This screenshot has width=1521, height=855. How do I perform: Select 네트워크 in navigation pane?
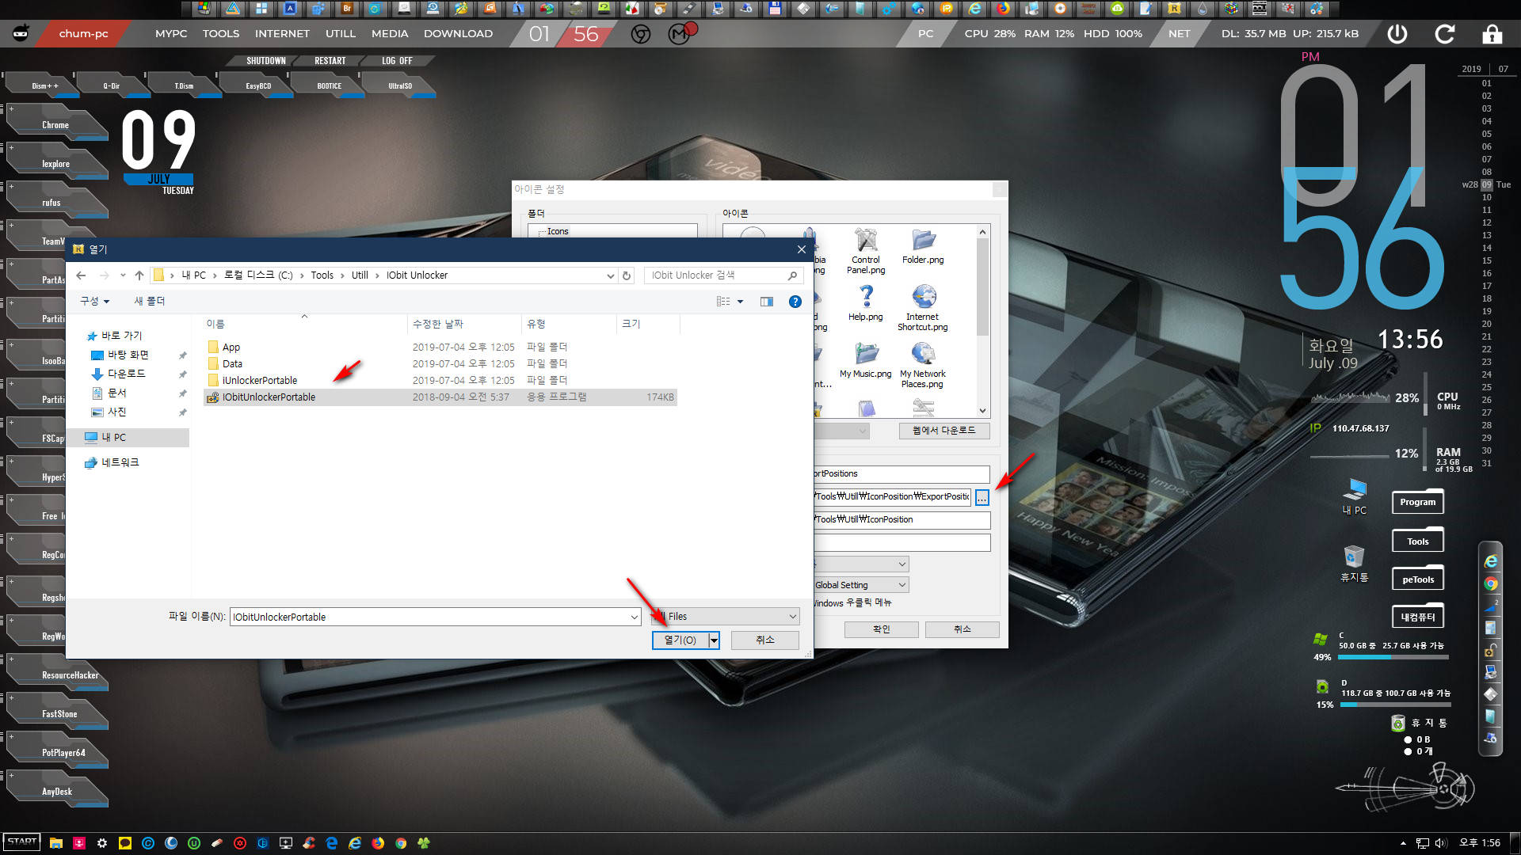tap(120, 462)
